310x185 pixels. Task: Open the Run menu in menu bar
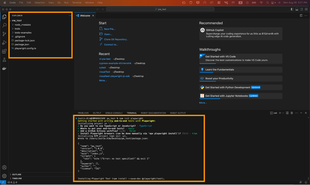[x=66, y=3]
